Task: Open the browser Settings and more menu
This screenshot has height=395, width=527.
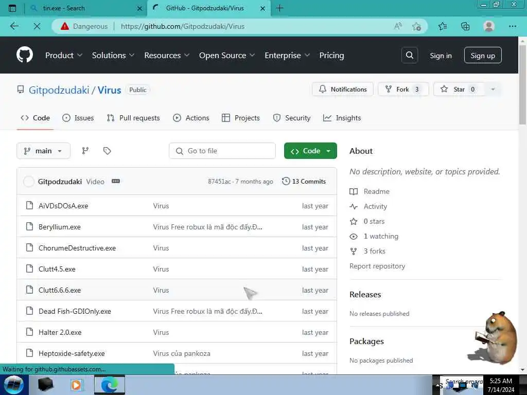Action: [512, 26]
